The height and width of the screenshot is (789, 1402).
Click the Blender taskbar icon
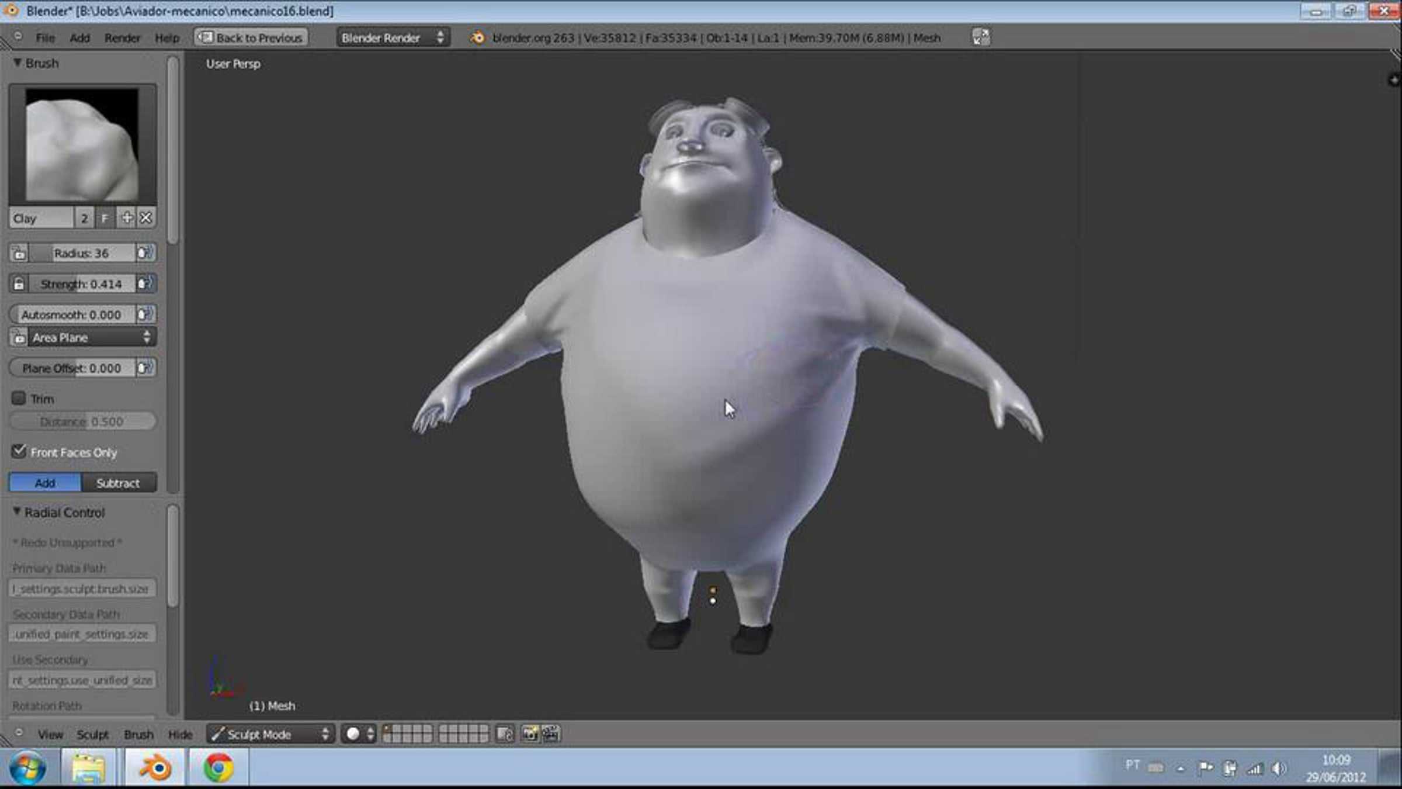(x=155, y=768)
